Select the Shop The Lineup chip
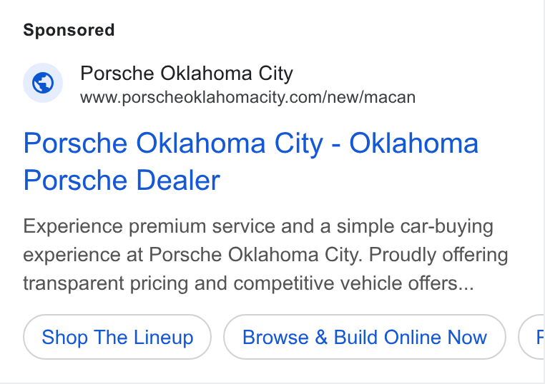The width and height of the screenshot is (545, 384). (117, 337)
